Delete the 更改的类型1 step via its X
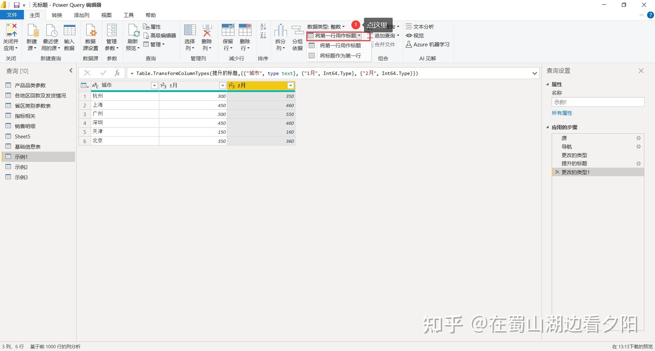 coord(557,172)
